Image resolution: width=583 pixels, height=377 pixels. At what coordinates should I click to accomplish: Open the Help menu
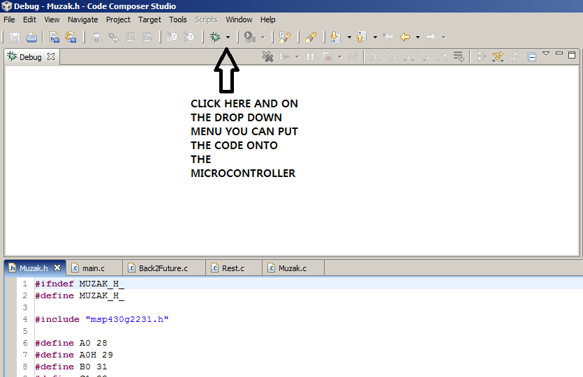pos(267,20)
